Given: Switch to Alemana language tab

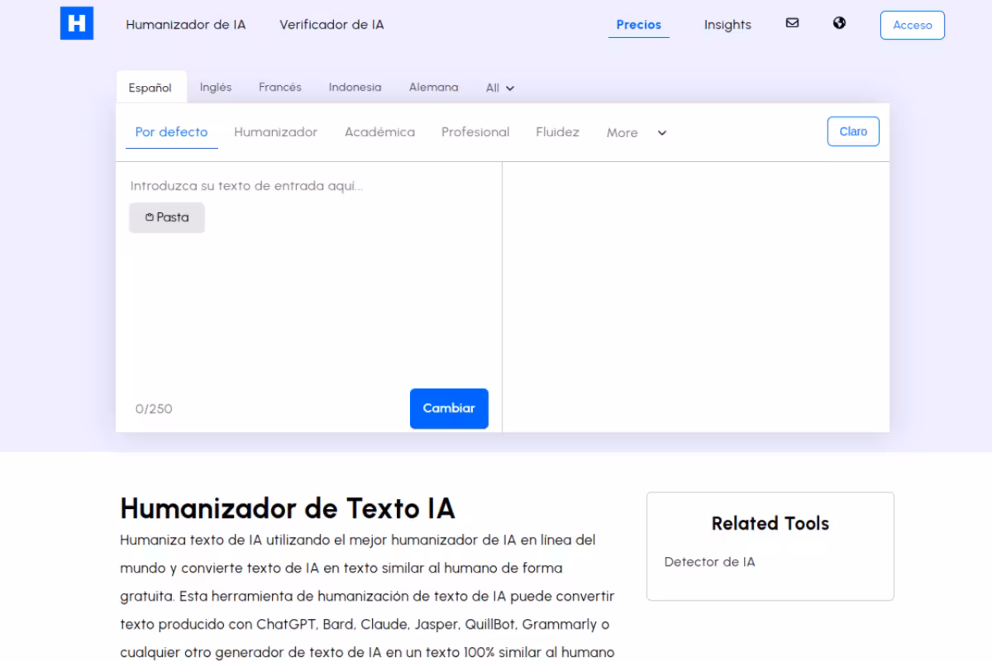Looking at the screenshot, I should click(434, 87).
